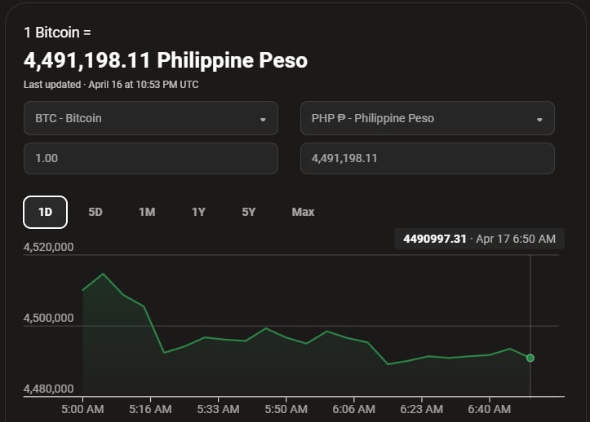The height and width of the screenshot is (422, 590).
Task: Focus the 1.00 Bitcoin amount field
Action: point(150,158)
